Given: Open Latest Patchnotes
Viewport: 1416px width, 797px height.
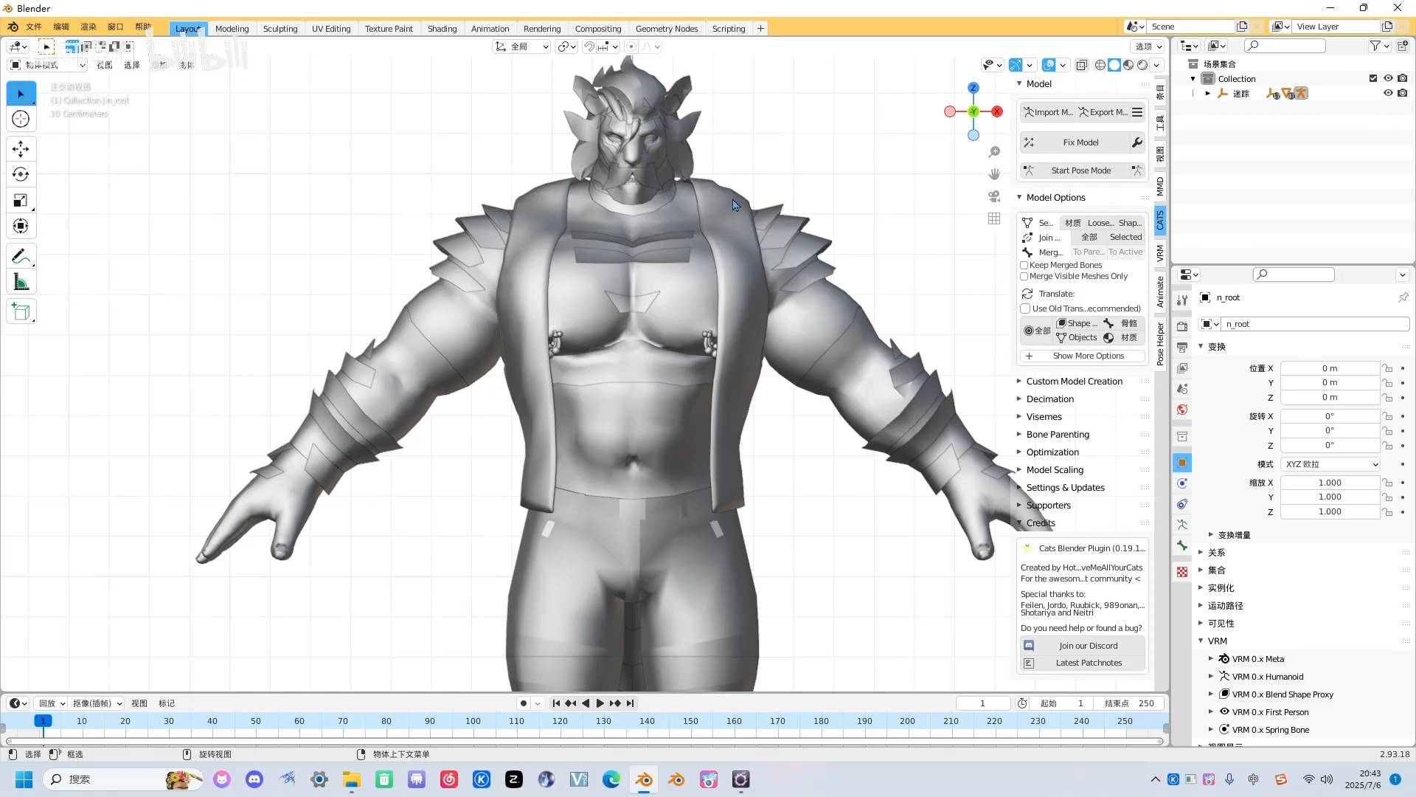Looking at the screenshot, I should (x=1081, y=663).
